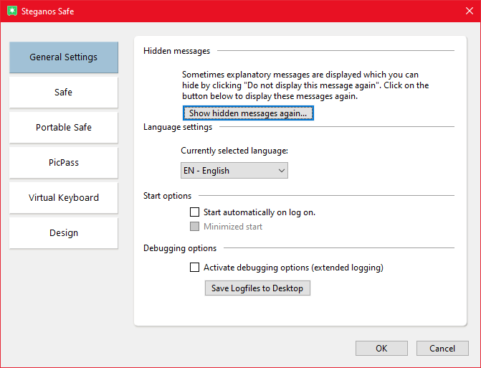Image resolution: width=481 pixels, height=368 pixels.
Task: Switch to the Portable Safe tab
Action: coord(64,128)
